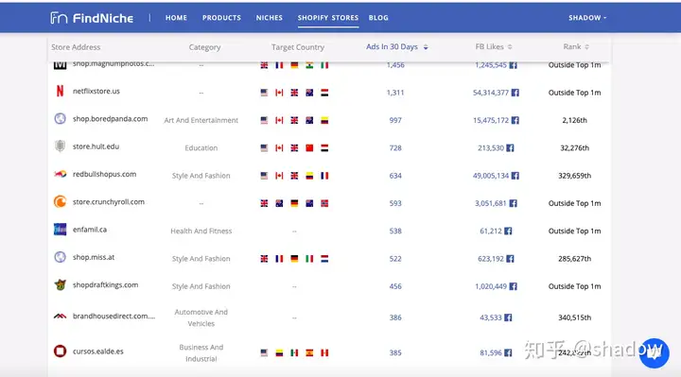Image resolution: width=681 pixels, height=377 pixels.
Task: Open Facebook page for shop.boredpanda.com
Action: click(515, 120)
